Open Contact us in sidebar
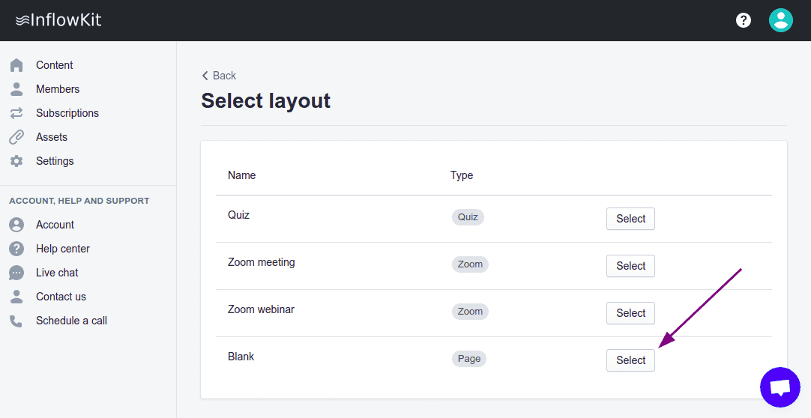The height and width of the screenshot is (418, 811). [61, 297]
